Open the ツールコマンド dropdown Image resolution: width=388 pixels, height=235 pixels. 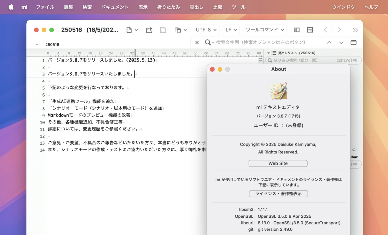265,30
